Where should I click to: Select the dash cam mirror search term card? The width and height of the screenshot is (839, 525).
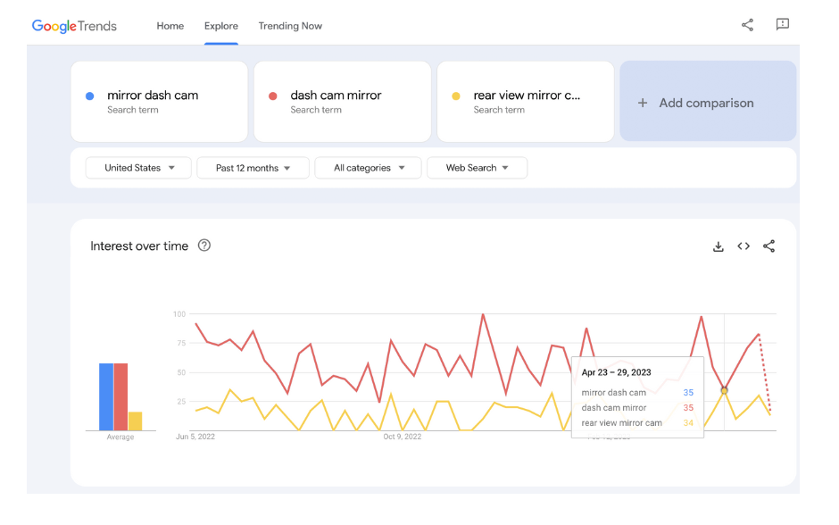click(343, 102)
